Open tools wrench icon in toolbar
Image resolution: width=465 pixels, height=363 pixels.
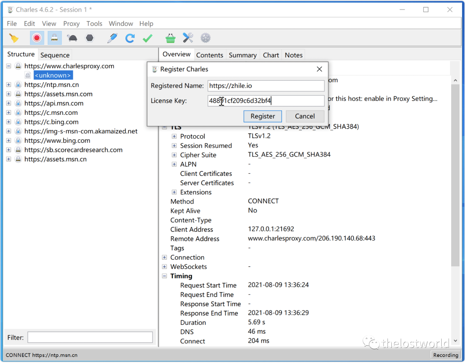(x=188, y=38)
